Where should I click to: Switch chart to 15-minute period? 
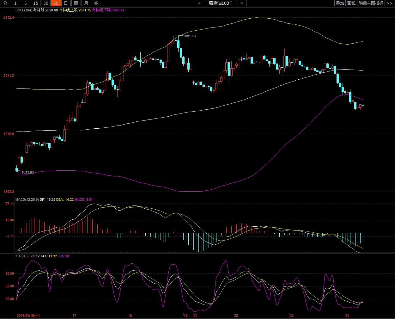click(x=35, y=3)
